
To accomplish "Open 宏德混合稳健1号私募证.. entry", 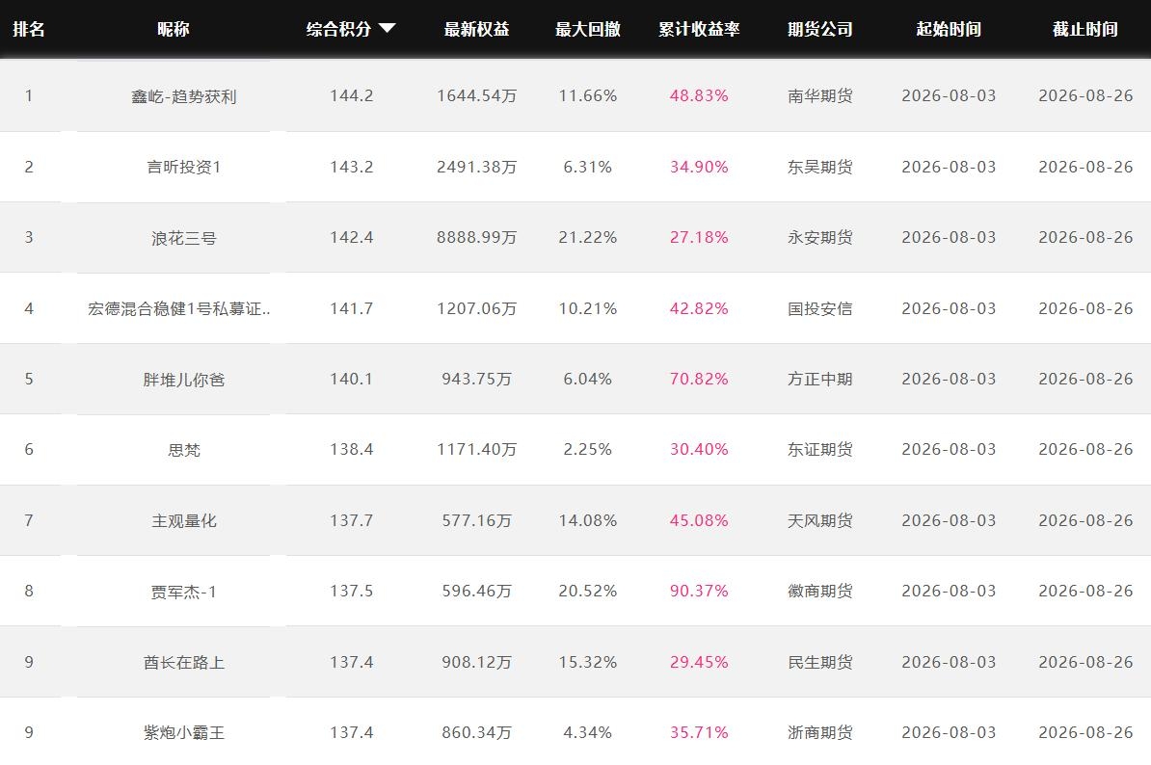I will click(x=178, y=308).
